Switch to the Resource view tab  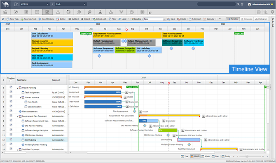tap(247, 19)
